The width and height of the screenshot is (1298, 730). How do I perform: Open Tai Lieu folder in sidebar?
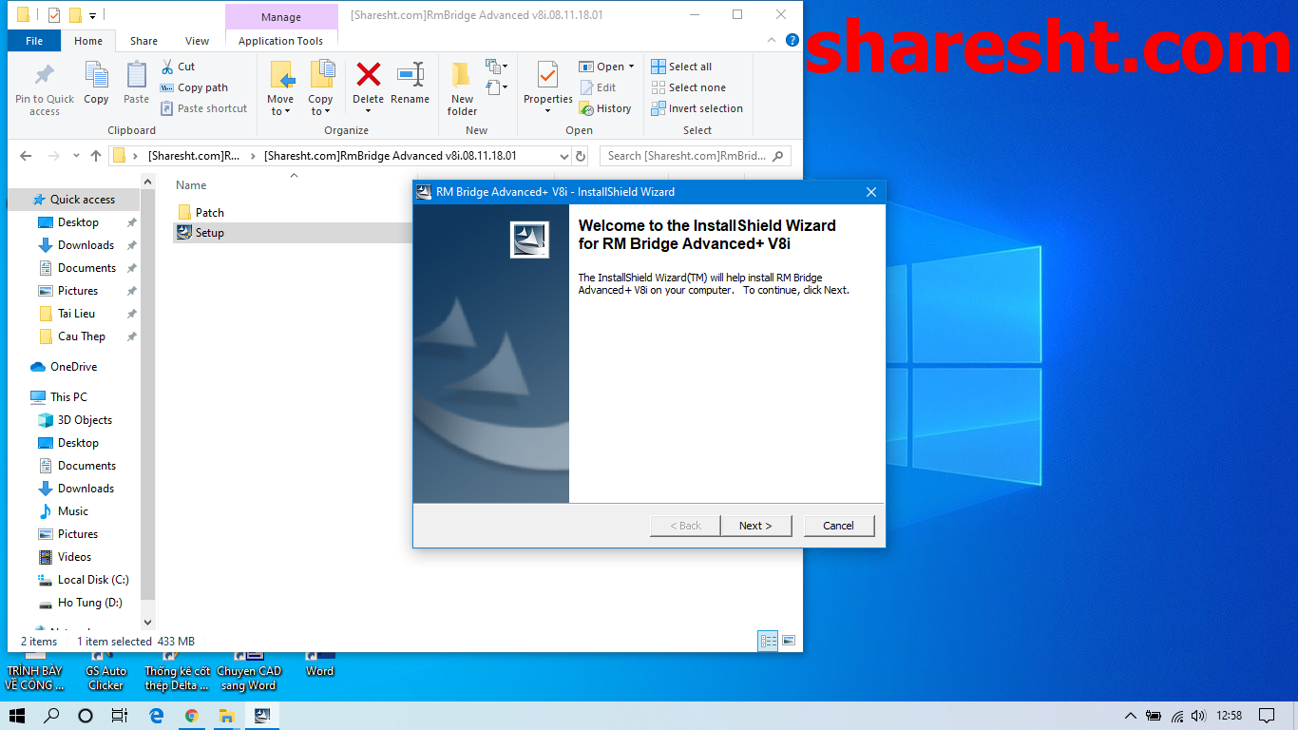76,314
